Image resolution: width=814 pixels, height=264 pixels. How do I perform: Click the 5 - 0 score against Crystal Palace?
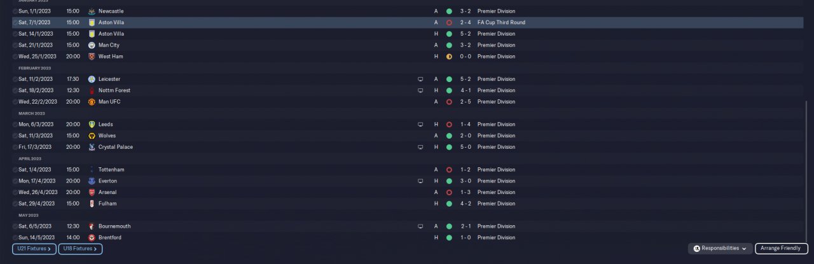(466, 147)
